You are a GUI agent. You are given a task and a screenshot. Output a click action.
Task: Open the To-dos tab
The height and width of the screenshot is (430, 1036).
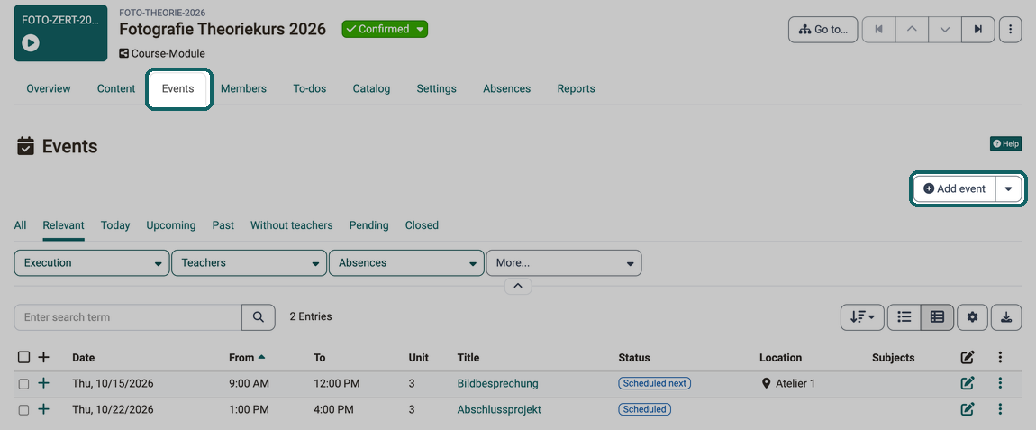pyautogui.click(x=309, y=88)
